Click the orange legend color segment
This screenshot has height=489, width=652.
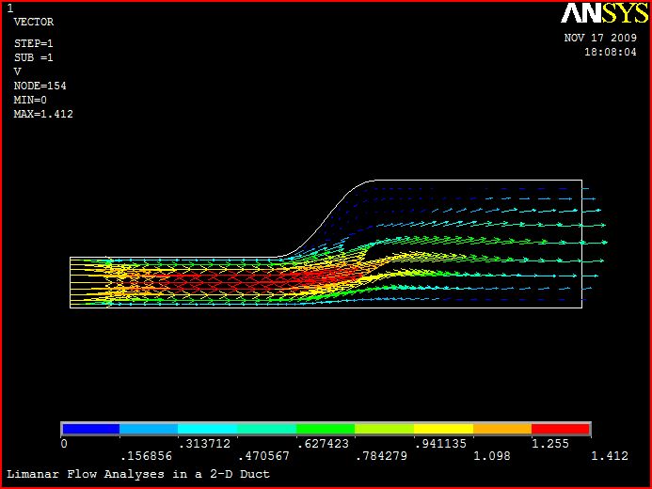502,429
